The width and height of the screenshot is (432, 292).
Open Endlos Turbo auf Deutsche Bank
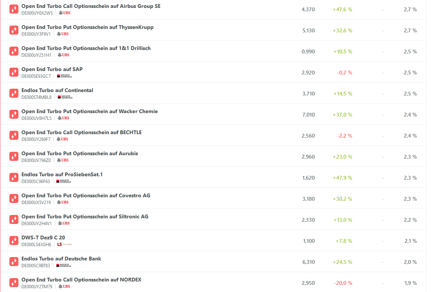[61, 259]
